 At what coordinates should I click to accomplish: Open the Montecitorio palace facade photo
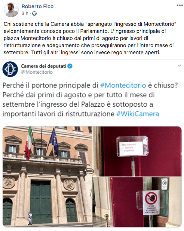click(x=47, y=177)
